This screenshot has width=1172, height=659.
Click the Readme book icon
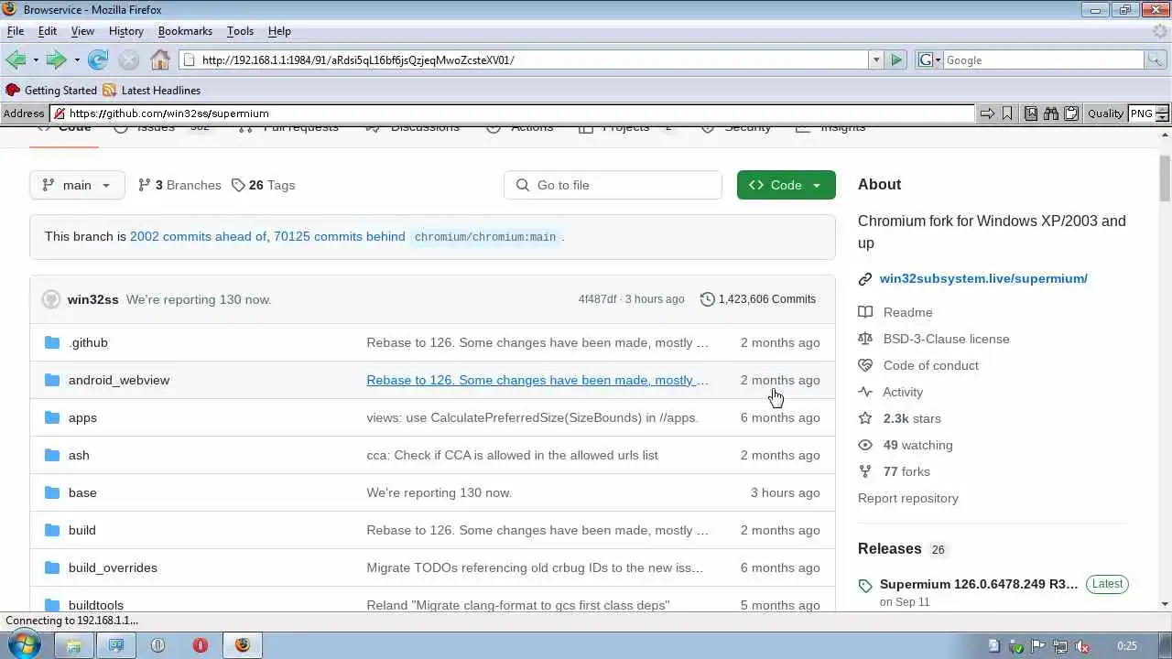coord(865,312)
